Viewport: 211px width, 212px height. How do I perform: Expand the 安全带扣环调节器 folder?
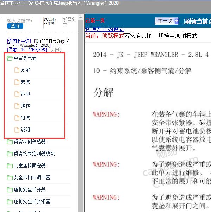[x=32, y=177]
